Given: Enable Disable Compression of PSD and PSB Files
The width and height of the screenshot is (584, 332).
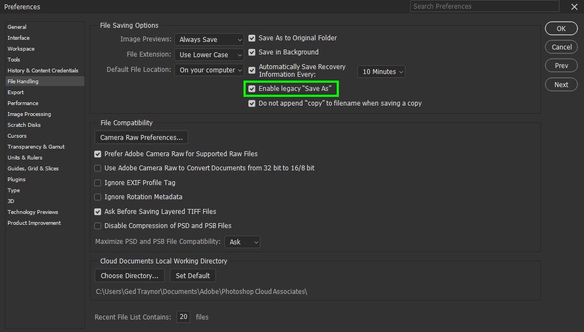Looking at the screenshot, I should [x=98, y=225].
